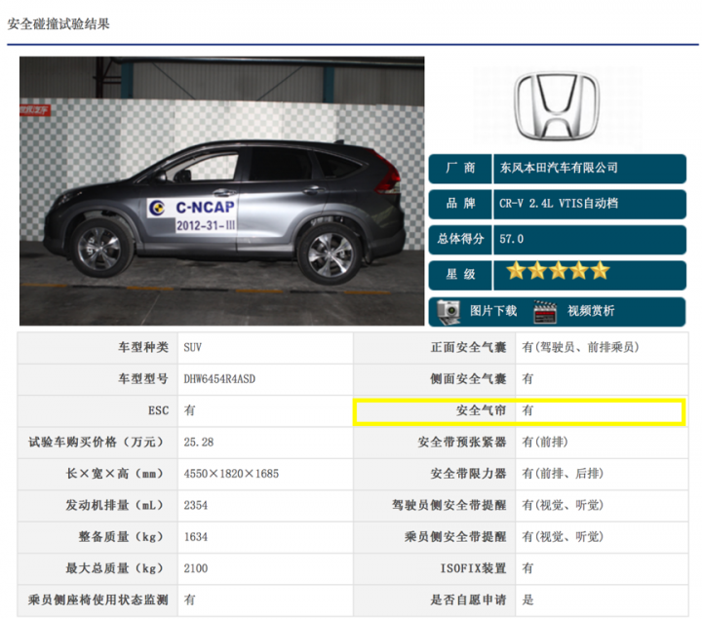Click the 侧面安全气囊 label

468,379
